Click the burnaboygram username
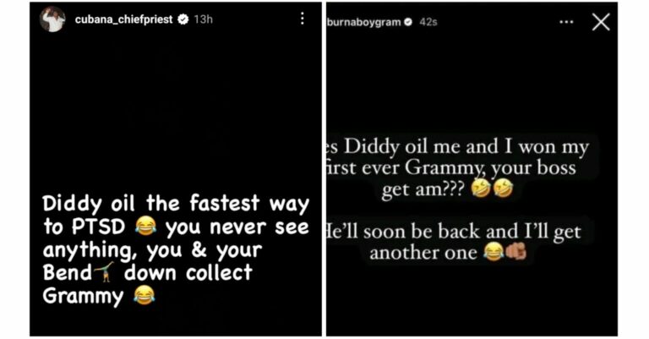 [x=364, y=22]
